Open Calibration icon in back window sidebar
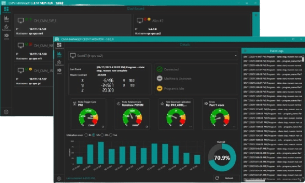305x183 pixels. coord(6,27)
